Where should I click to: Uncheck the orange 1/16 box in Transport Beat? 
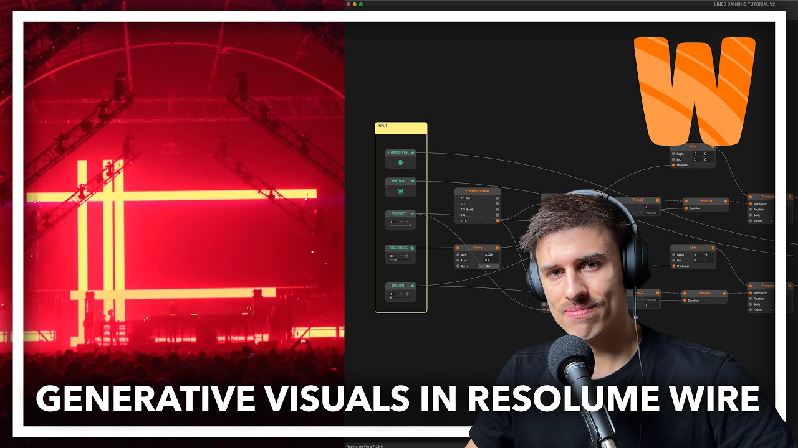point(497,220)
